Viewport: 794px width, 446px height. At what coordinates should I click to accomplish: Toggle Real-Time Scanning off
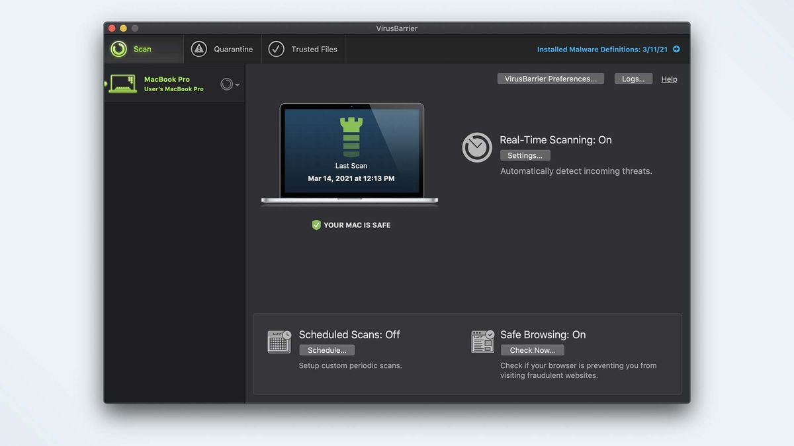525,155
